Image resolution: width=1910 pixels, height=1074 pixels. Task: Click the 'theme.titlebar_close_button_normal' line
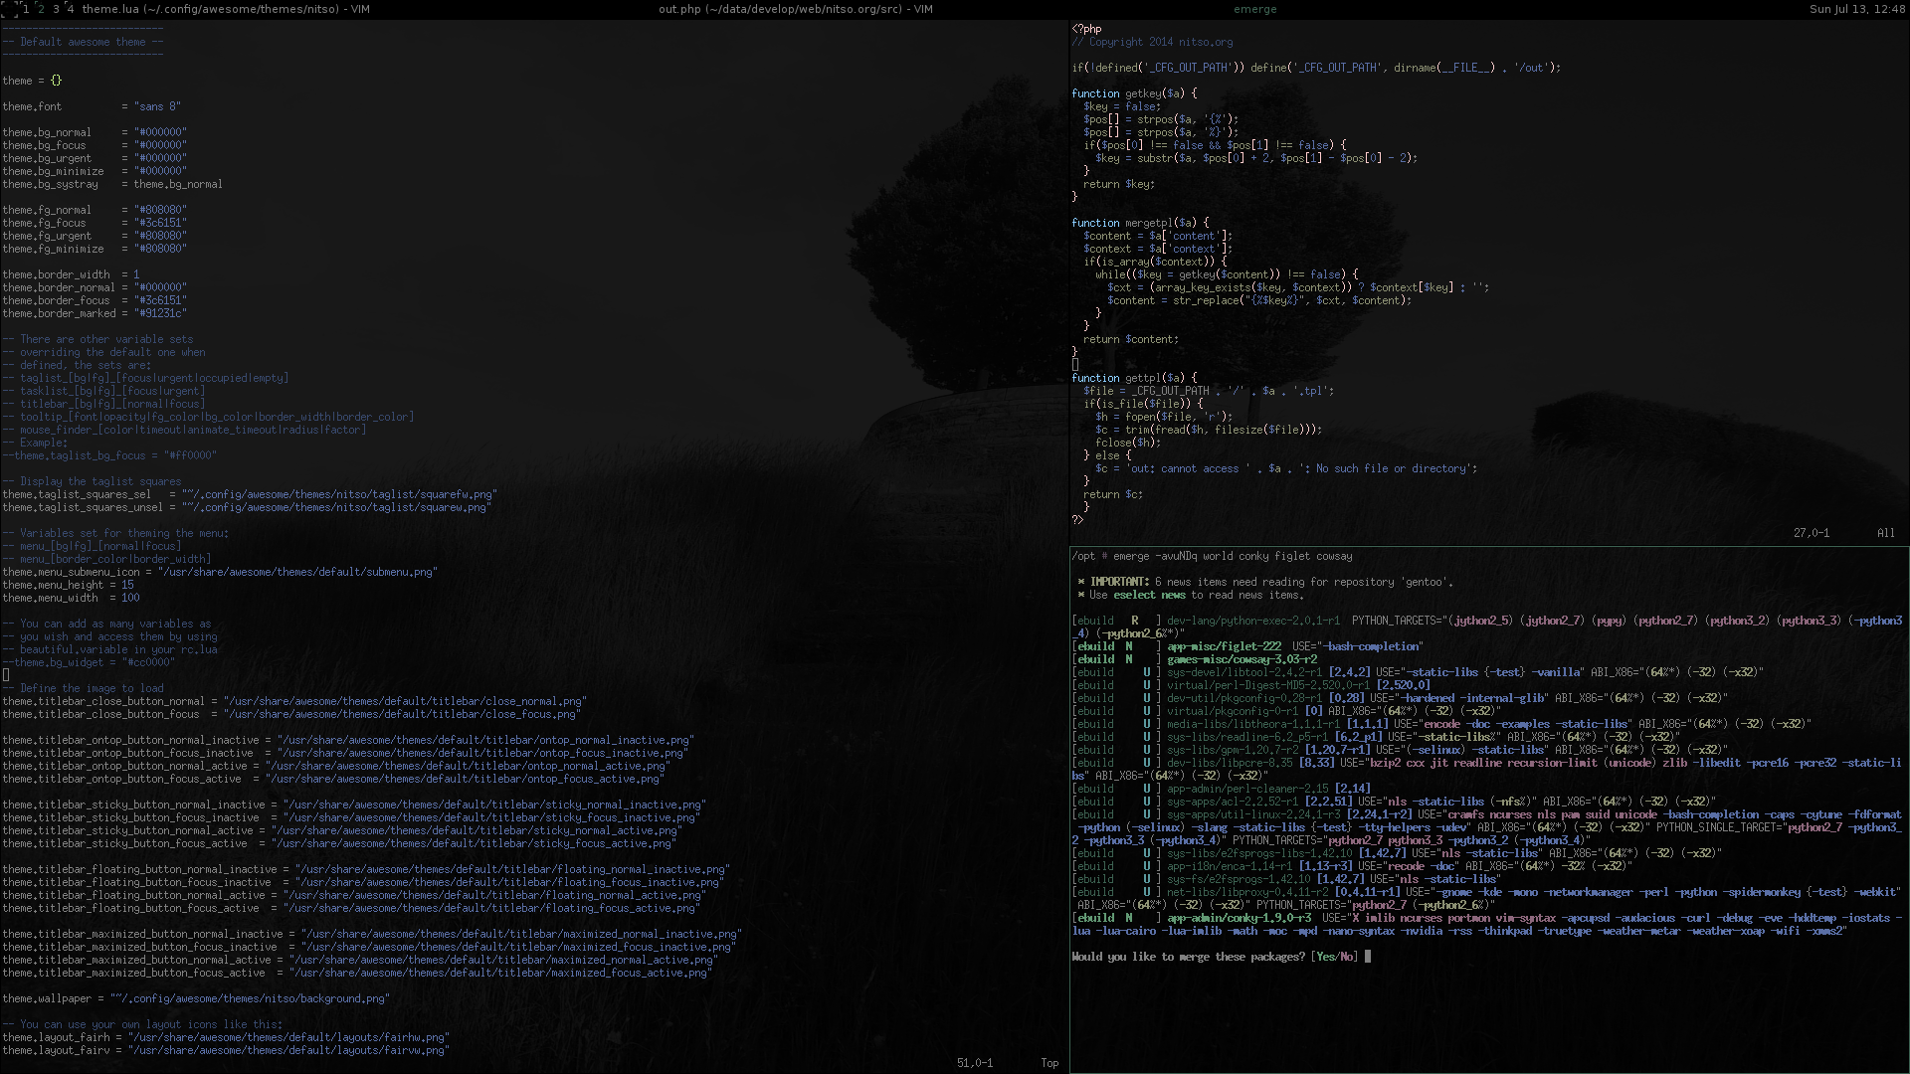tap(294, 701)
